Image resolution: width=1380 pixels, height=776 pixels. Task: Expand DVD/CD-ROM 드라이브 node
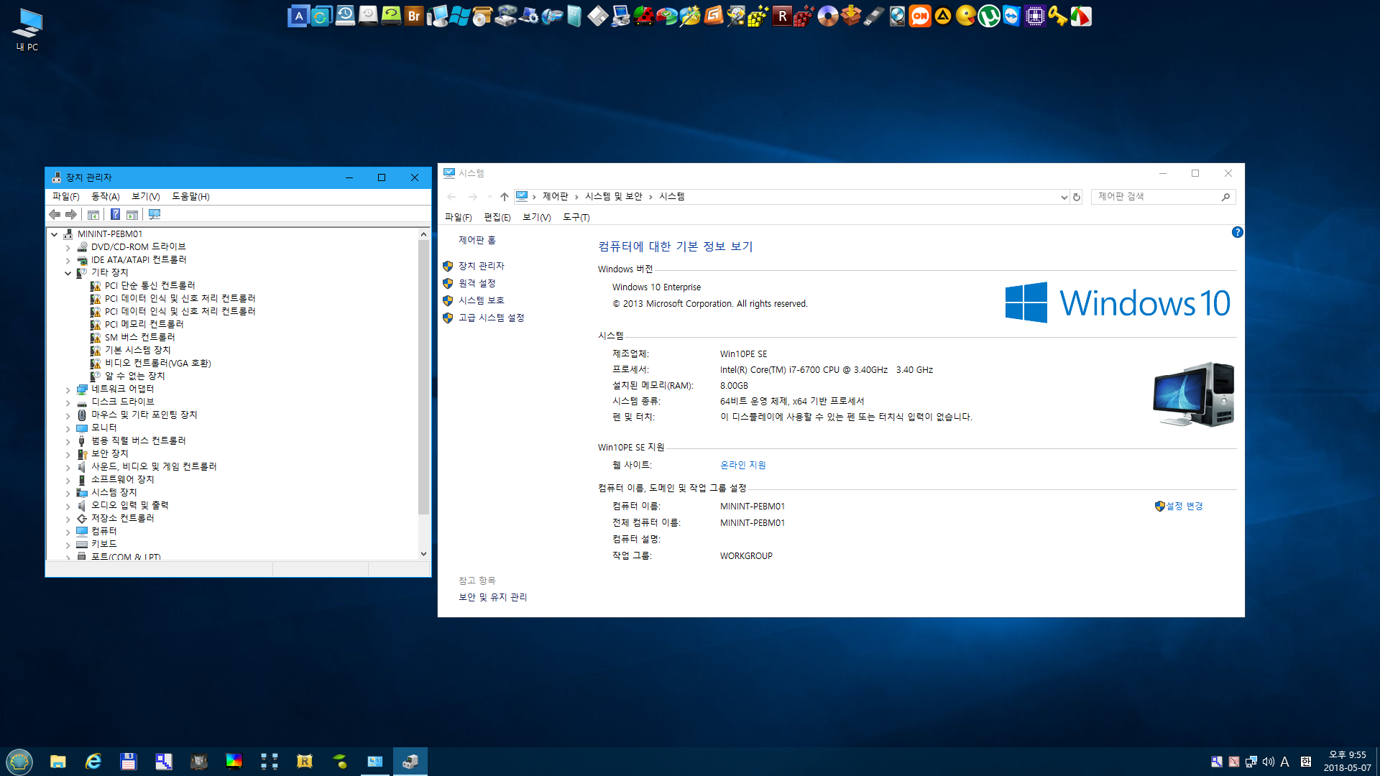click(x=68, y=247)
